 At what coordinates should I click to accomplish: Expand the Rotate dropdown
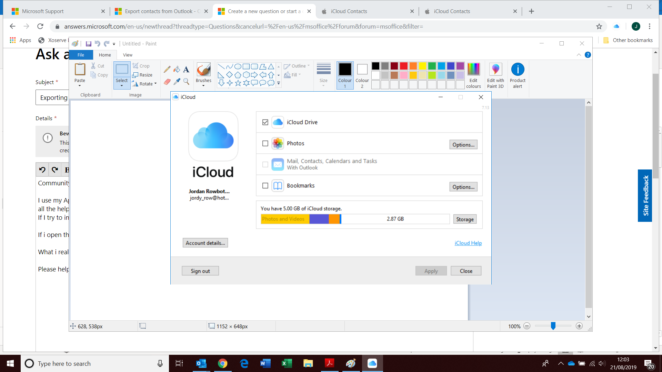(155, 84)
